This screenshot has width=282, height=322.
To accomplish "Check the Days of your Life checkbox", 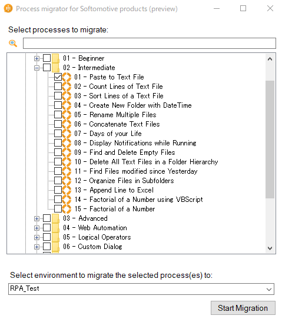I will (58, 134).
